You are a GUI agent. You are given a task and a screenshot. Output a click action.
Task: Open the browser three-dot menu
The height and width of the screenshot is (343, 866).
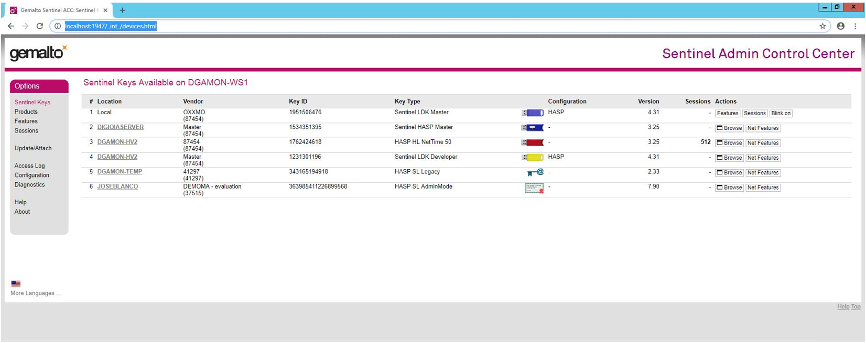(x=856, y=26)
